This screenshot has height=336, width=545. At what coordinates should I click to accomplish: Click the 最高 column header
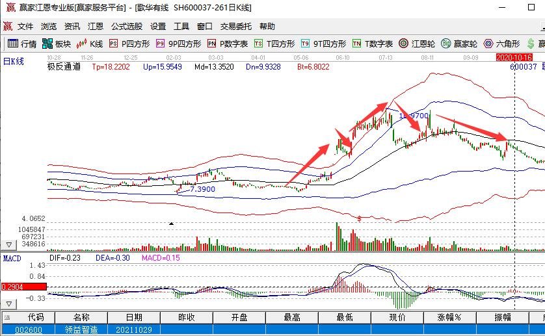click(292, 317)
